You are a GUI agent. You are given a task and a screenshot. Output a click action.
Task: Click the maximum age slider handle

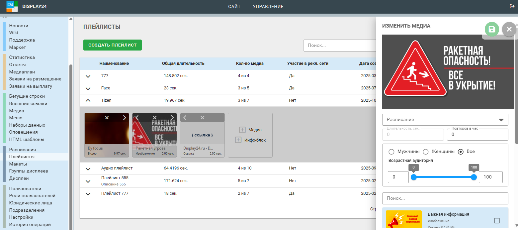pyautogui.click(x=474, y=177)
